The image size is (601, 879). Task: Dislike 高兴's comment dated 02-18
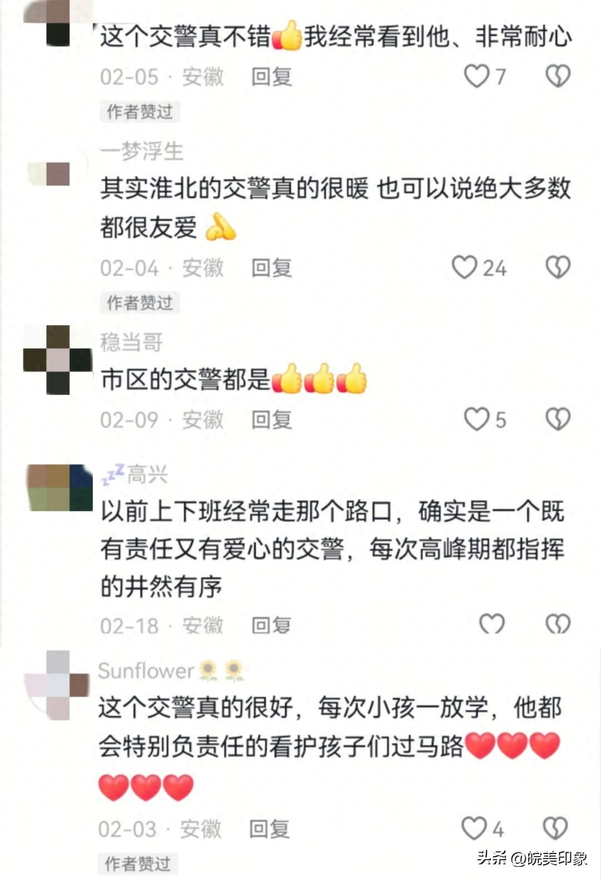pos(558,624)
